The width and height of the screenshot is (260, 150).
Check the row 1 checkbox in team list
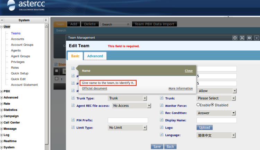(57, 78)
